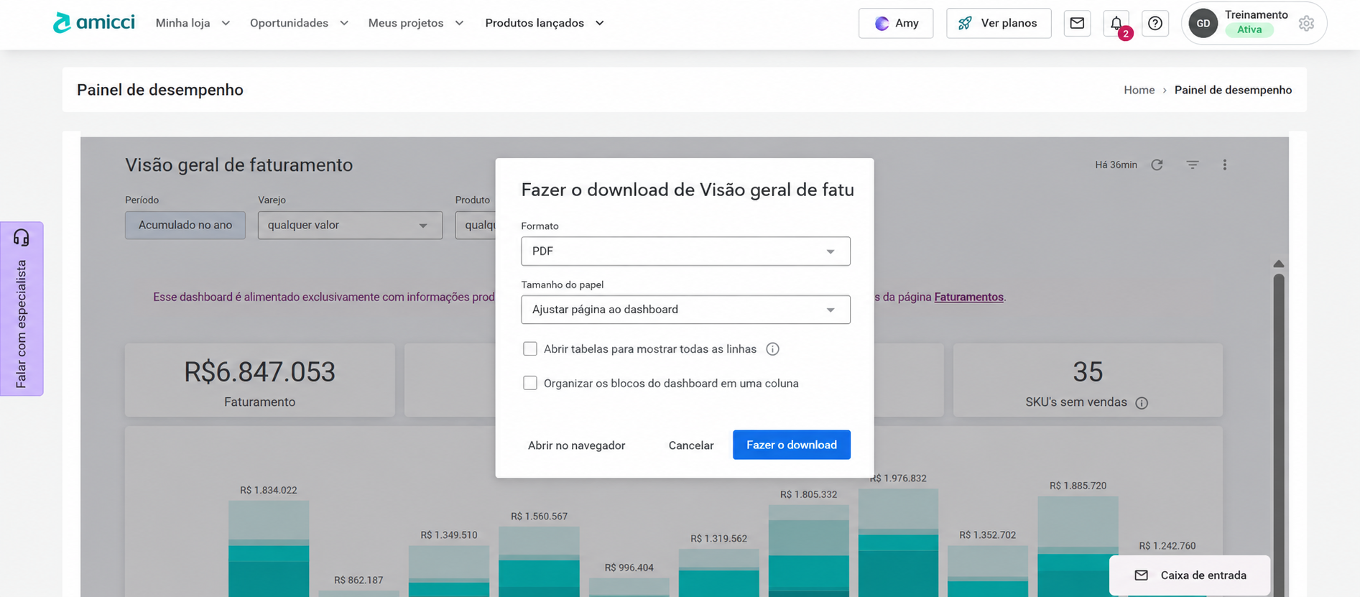
Task: Open the mail envelope icon in header
Action: coord(1077,23)
